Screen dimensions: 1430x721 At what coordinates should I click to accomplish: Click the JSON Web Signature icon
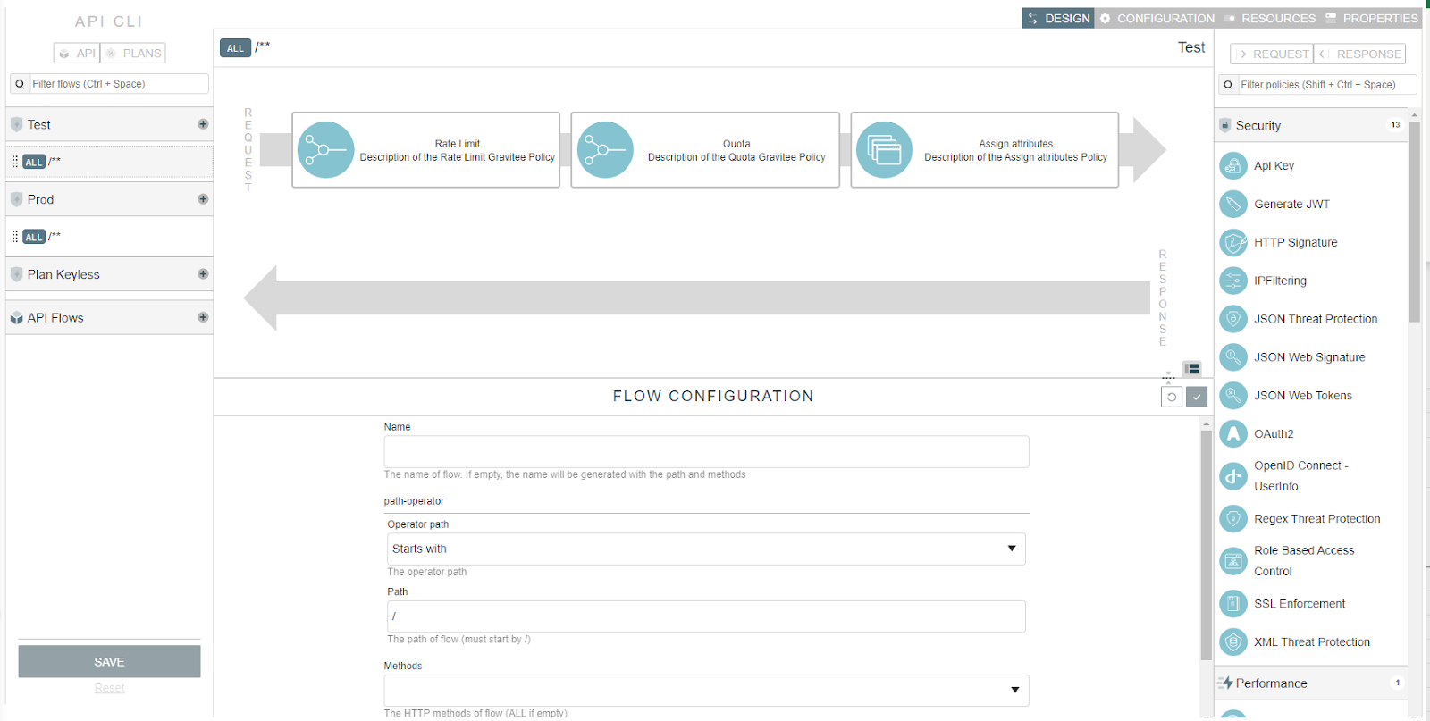tap(1233, 357)
